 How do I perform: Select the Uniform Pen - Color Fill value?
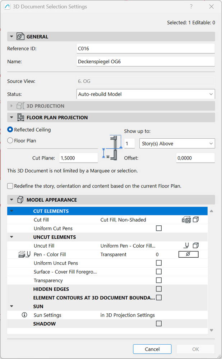(128, 246)
